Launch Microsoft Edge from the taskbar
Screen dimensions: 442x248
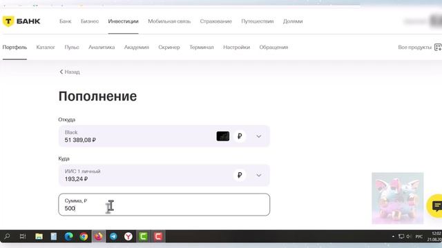68,236
